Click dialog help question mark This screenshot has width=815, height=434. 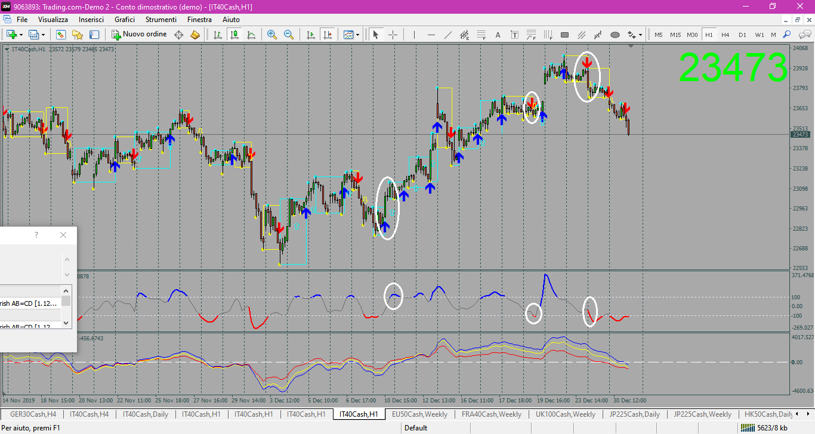click(x=36, y=235)
